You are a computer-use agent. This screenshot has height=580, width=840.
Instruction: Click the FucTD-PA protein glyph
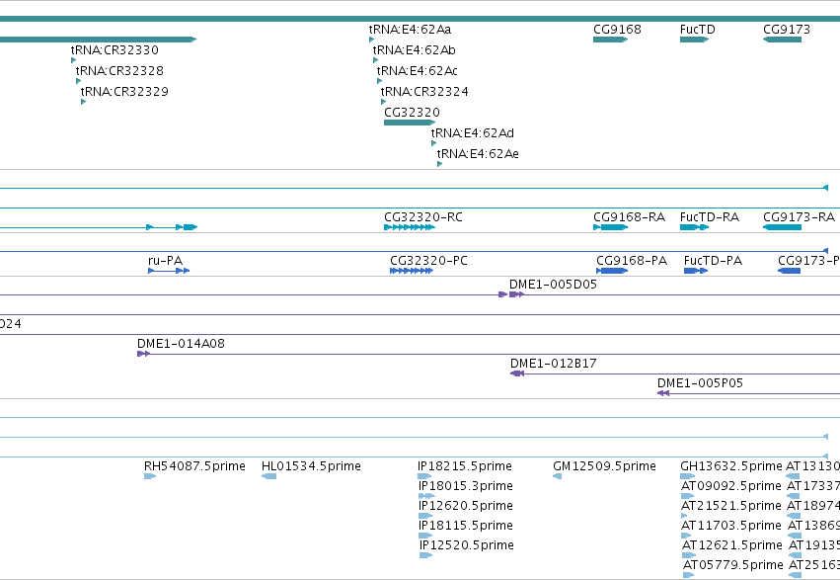click(x=696, y=271)
